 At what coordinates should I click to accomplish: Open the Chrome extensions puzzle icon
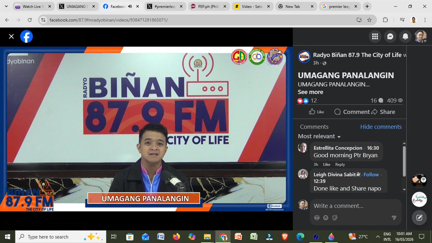pyautogui.click(x=385, y=20)
